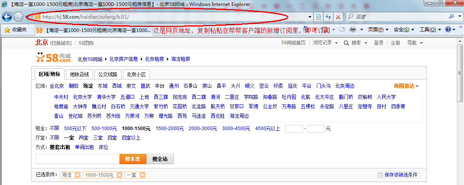Switch to the 公交线路 tab
464x185 pixels.
point(108,74)
